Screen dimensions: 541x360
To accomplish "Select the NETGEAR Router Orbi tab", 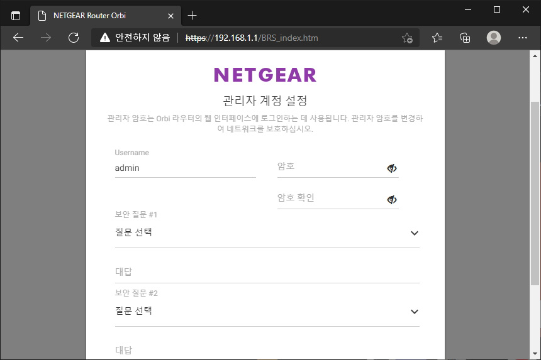I will 105,16.
